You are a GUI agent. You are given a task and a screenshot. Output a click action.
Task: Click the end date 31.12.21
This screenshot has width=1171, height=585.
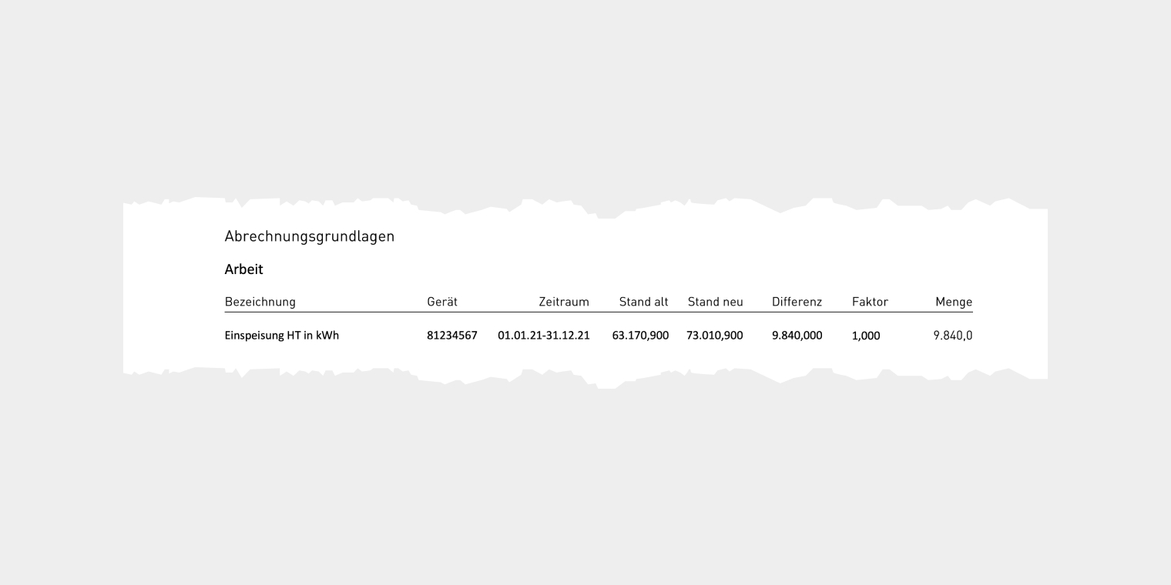tap(569, 336)
